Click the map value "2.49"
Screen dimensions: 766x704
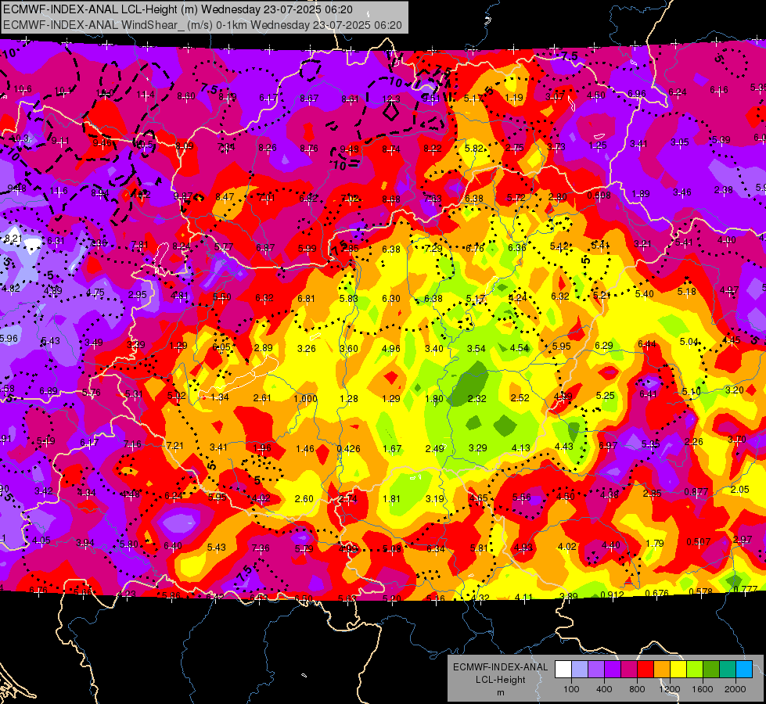click(435, 448)
